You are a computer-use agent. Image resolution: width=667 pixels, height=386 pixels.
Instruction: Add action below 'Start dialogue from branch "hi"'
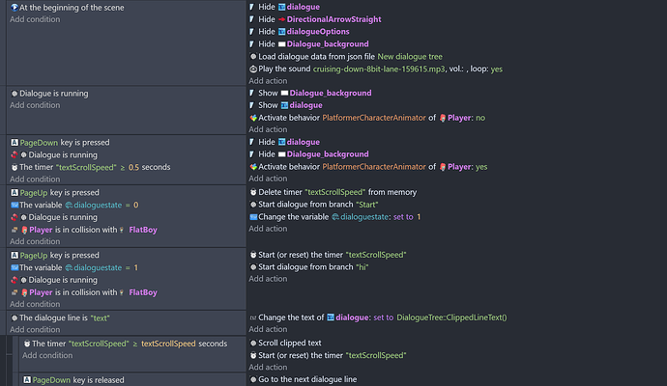click(268, 279)
